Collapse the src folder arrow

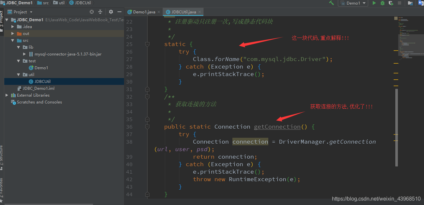point(13,40)
